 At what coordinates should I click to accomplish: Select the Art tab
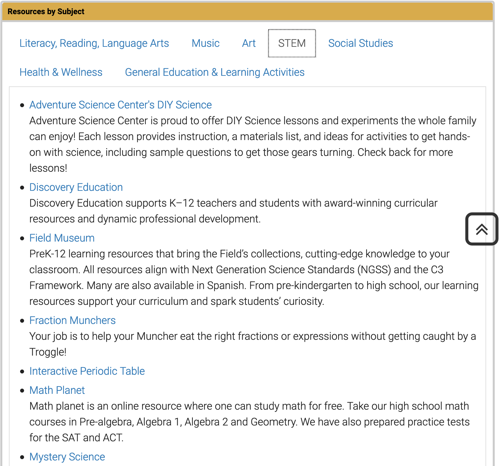point(249,43)
